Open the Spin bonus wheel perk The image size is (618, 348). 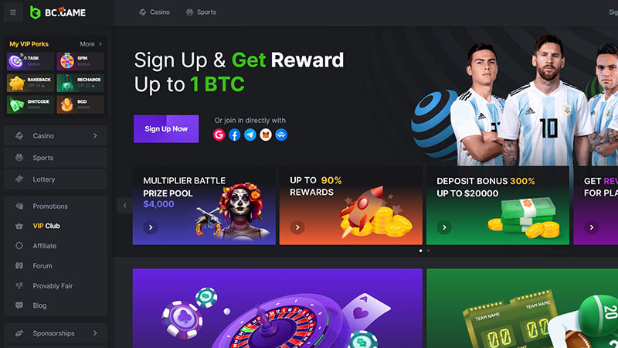coord(80,61)
